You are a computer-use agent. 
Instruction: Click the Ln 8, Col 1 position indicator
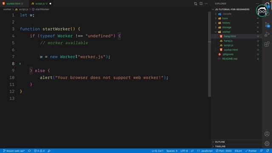click(158, 151)
